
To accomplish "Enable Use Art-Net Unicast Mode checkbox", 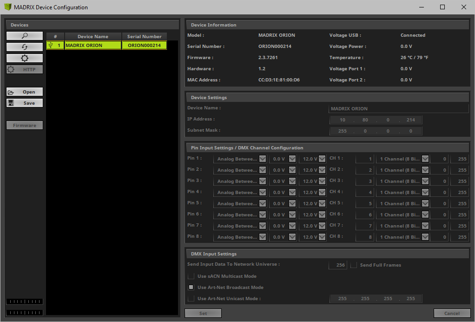I will (x=191, y=299).
